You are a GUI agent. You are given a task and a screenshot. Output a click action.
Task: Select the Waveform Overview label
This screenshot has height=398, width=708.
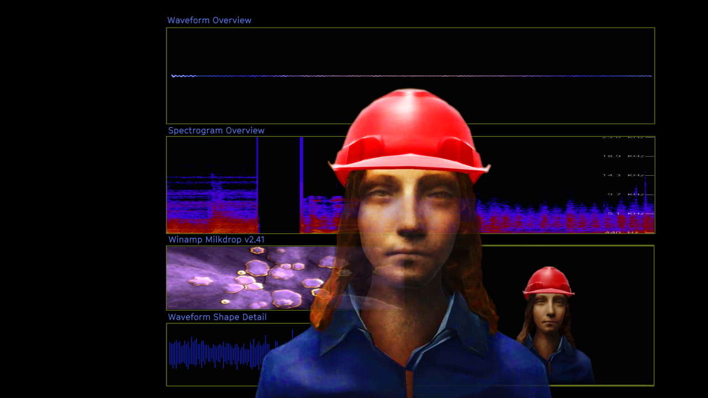pyautogui.click(x=209, y=20)
